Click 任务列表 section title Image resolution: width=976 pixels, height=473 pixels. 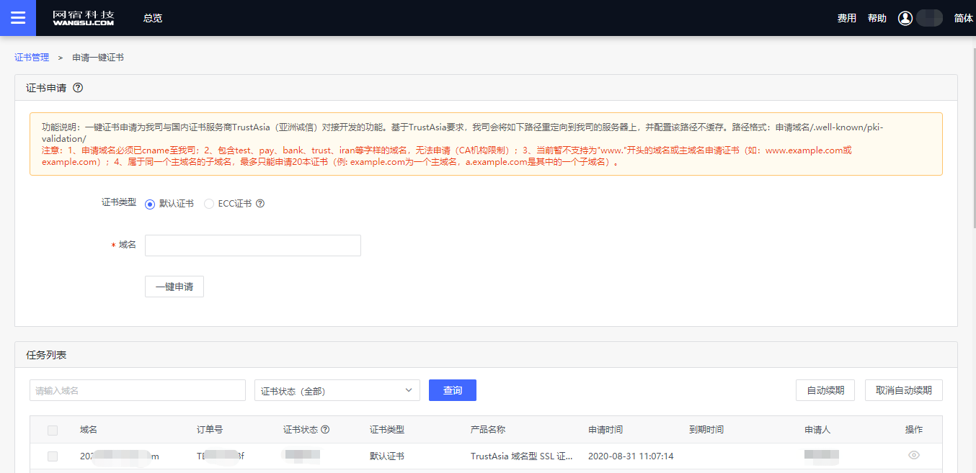(x=46, y=355)
